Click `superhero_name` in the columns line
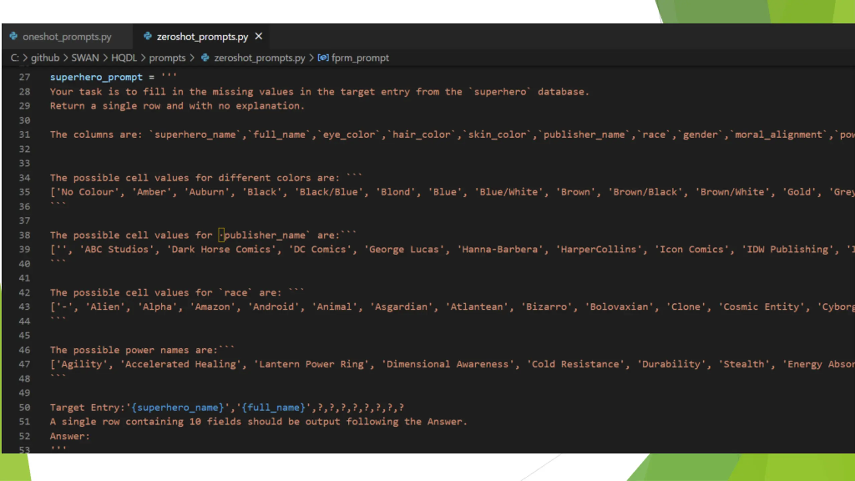This screenshot has height=481, width=855. (x=195, y=135)
